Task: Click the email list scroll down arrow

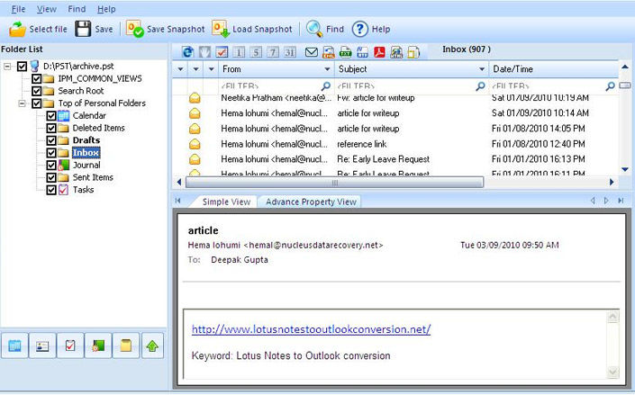Action: tap(625, 170)
